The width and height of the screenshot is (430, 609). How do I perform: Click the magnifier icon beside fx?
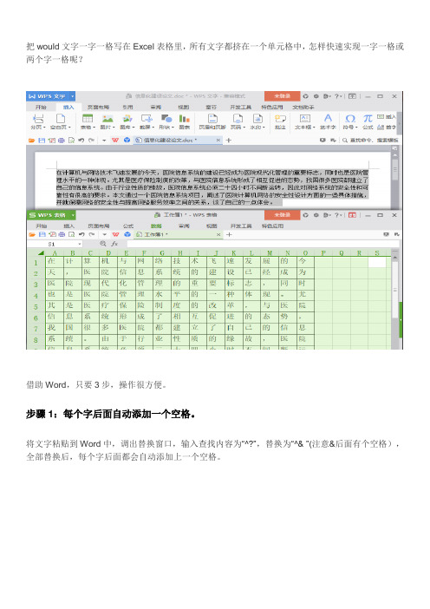click(x=103, y=244)
